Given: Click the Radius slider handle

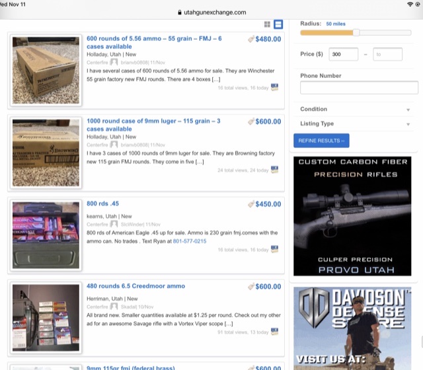Looking at the screenshot, I should pos(356,32).
